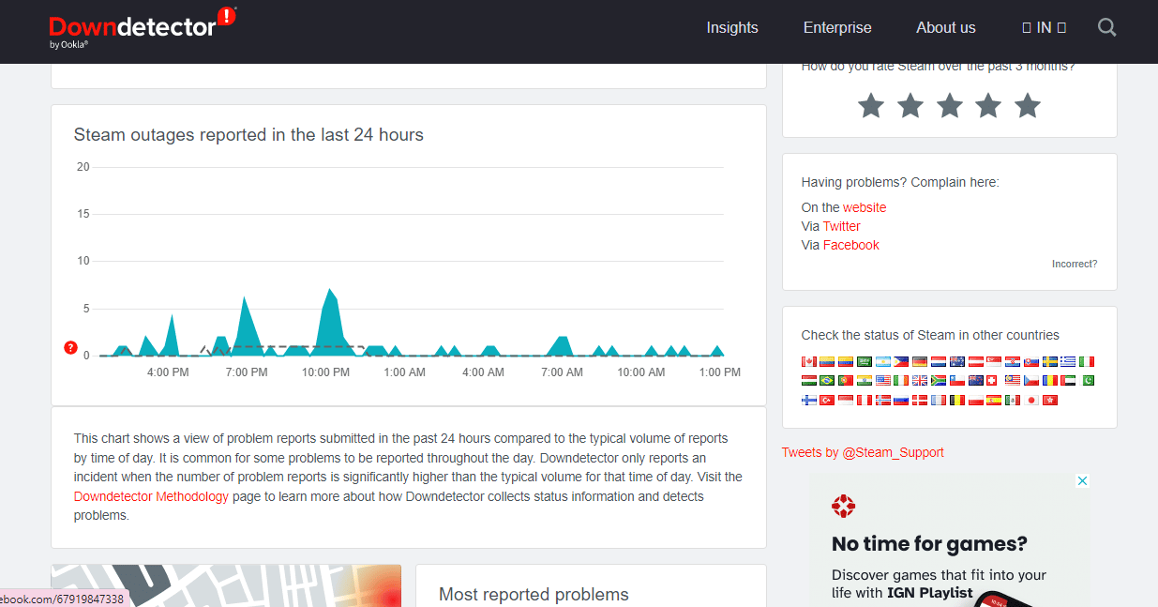Select the Japan flag
The width and height of the screenshot is (1158, 607).
[1031, 401]
